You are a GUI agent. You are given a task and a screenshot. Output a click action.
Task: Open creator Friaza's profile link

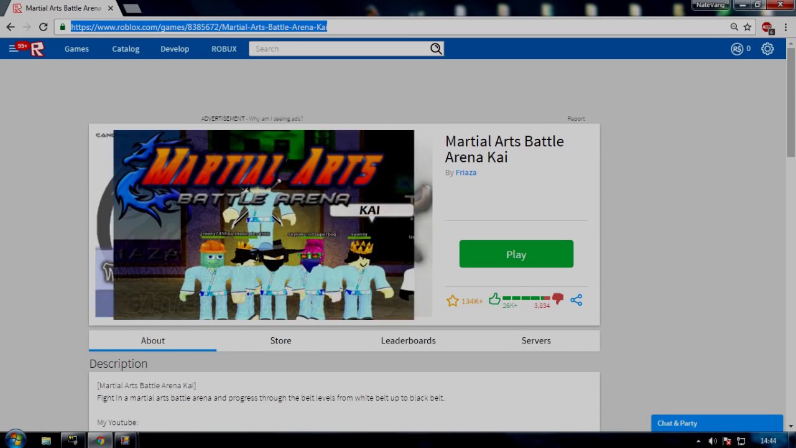click(x=466, y=172)
